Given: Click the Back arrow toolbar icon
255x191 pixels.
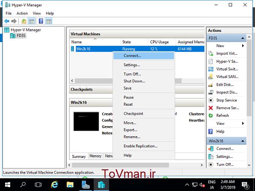Looking at the screenshot, I should [7, 21].
